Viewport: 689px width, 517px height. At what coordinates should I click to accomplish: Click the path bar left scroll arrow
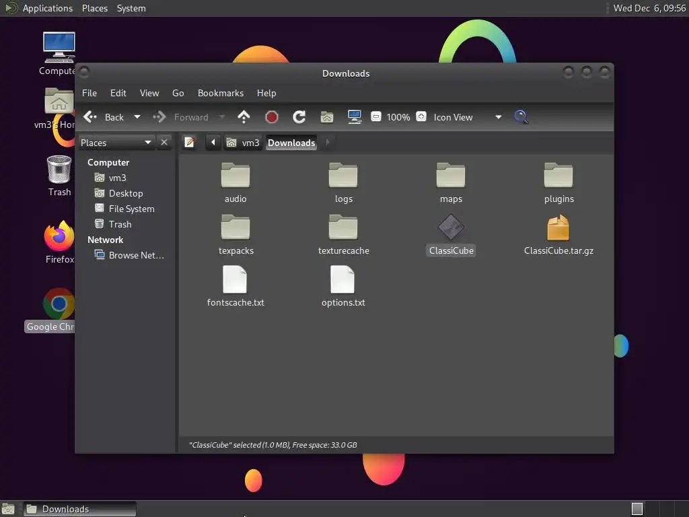pos(213,143)
